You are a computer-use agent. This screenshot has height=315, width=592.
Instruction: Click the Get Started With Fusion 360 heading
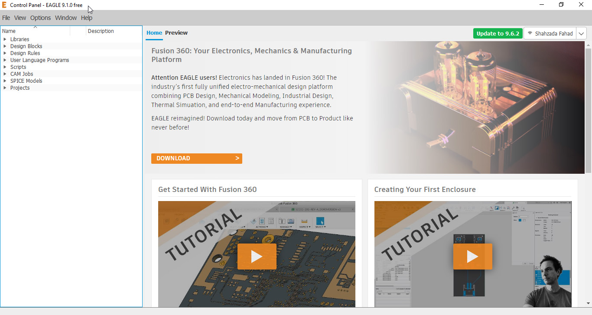(208, 189)
